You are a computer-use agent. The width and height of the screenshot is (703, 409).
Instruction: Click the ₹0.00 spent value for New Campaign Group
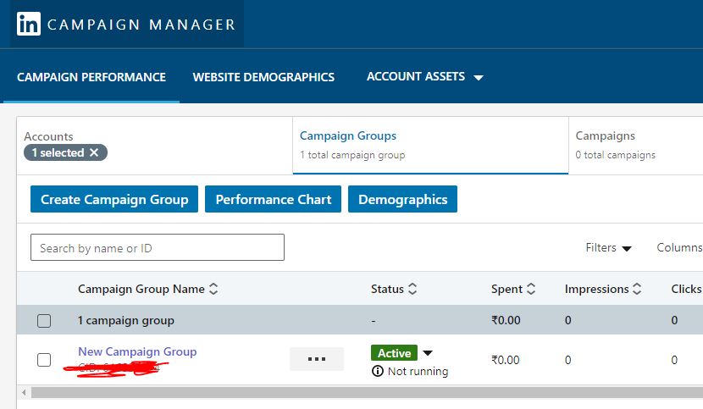tap(506, 360)
